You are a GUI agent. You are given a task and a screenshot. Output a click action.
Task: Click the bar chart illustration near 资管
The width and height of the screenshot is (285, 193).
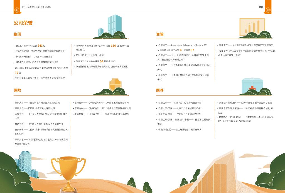[252, 27]
